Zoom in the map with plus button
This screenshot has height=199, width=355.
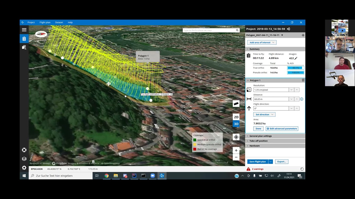236,150
